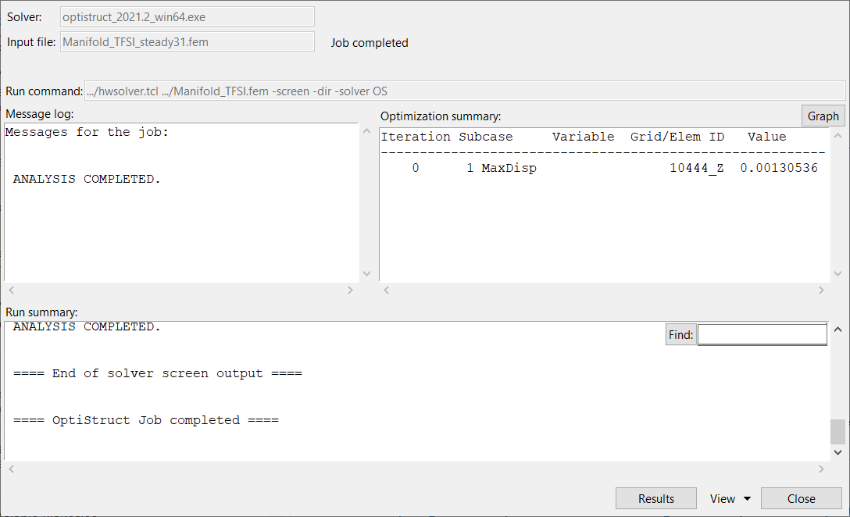Open the Results for the completed job
Image resolution: width=850 pixels, height=517 pixels.
[655, 498]
